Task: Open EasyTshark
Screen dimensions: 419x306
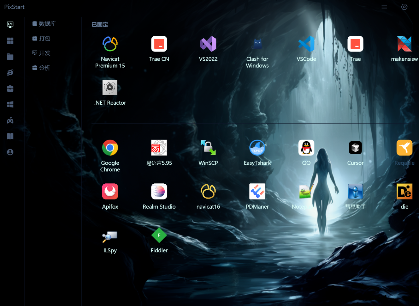Action: [x=257, y=148]
